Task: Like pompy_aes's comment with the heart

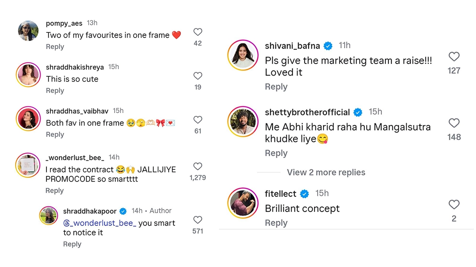Action: pos(198,32)
